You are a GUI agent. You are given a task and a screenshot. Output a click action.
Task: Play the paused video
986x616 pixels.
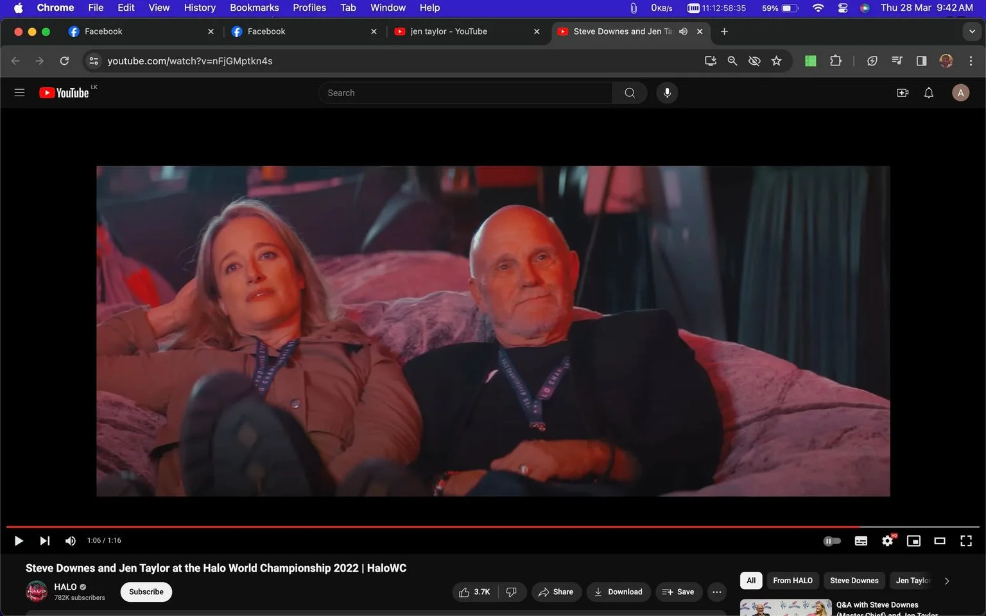coord(19,541)
